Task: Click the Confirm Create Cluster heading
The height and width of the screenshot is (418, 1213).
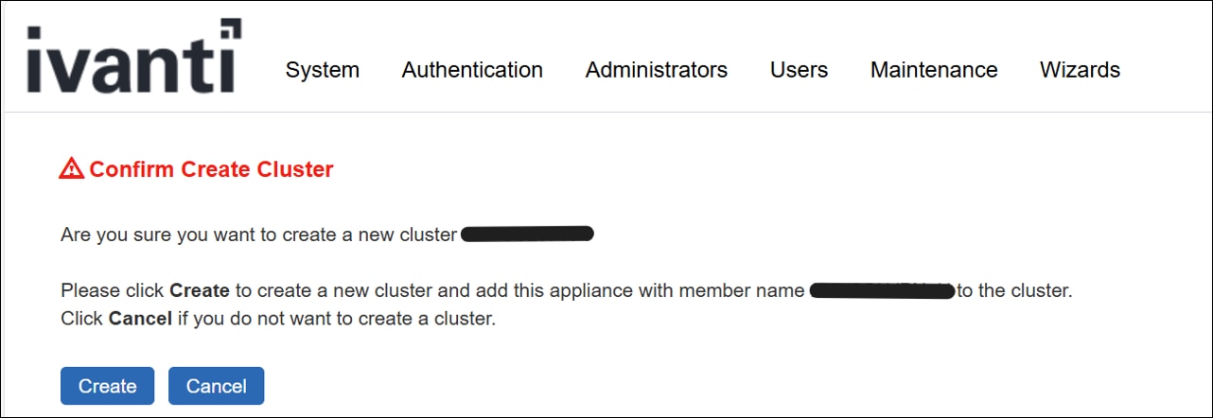Action: (211, 170)
